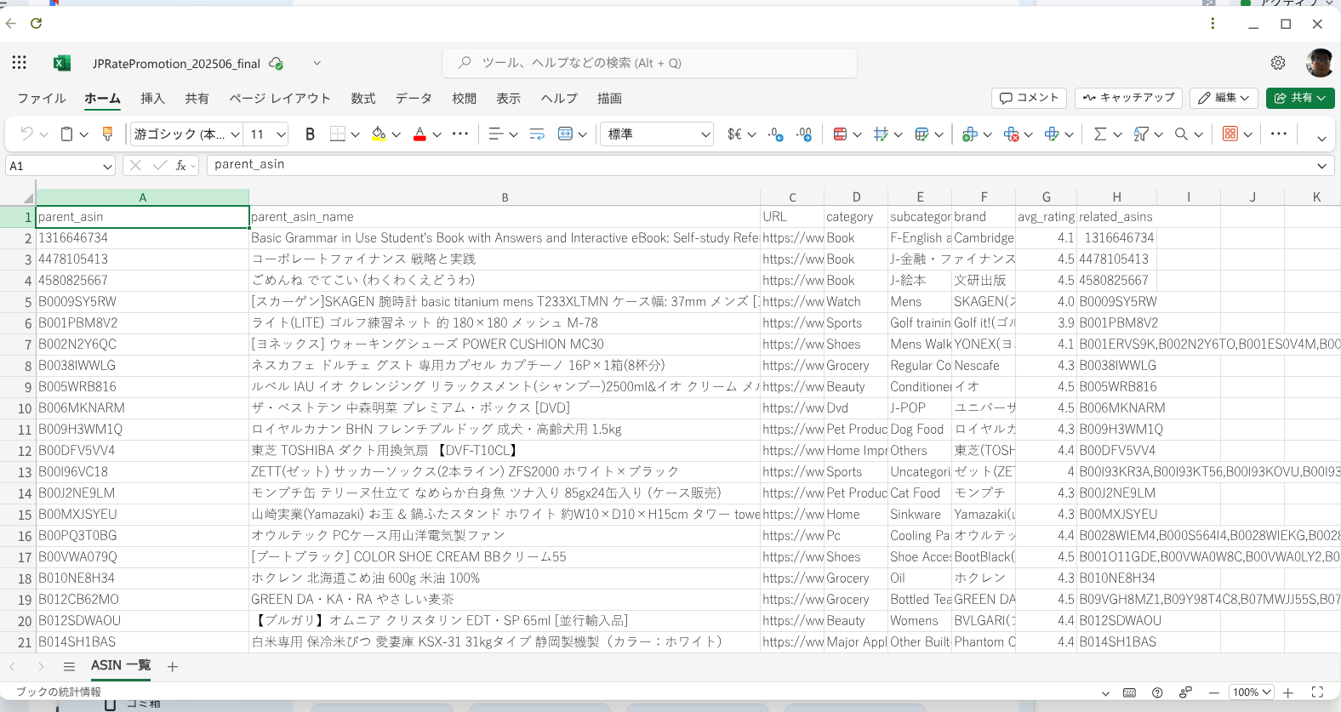The image size is (1341, 712).
Task: Click the help question mark in status bar
Action: click(x=1157, y=692)
